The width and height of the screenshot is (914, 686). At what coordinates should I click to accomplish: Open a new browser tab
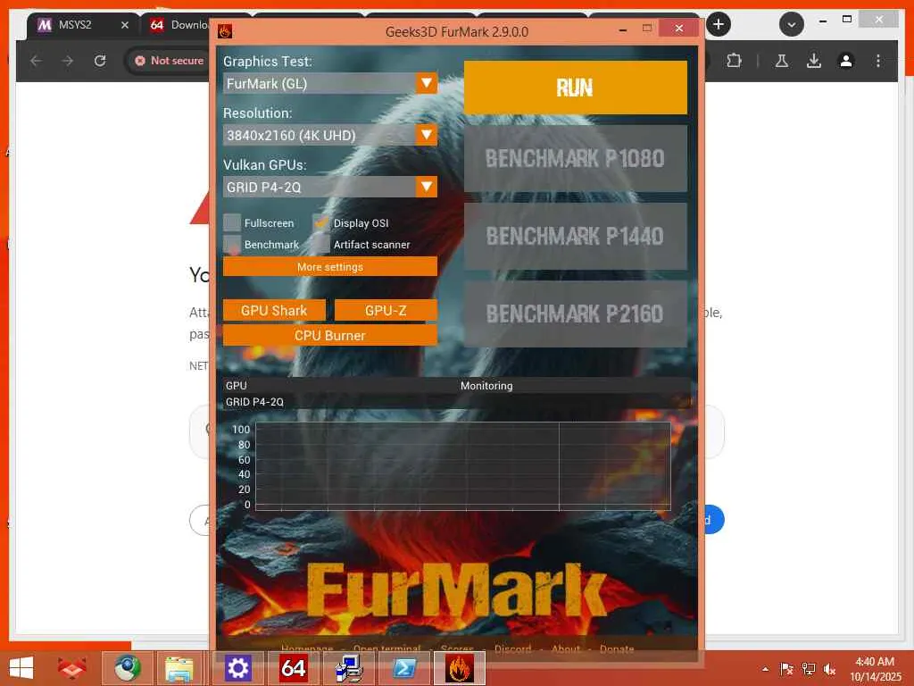(x=719, y=24)
